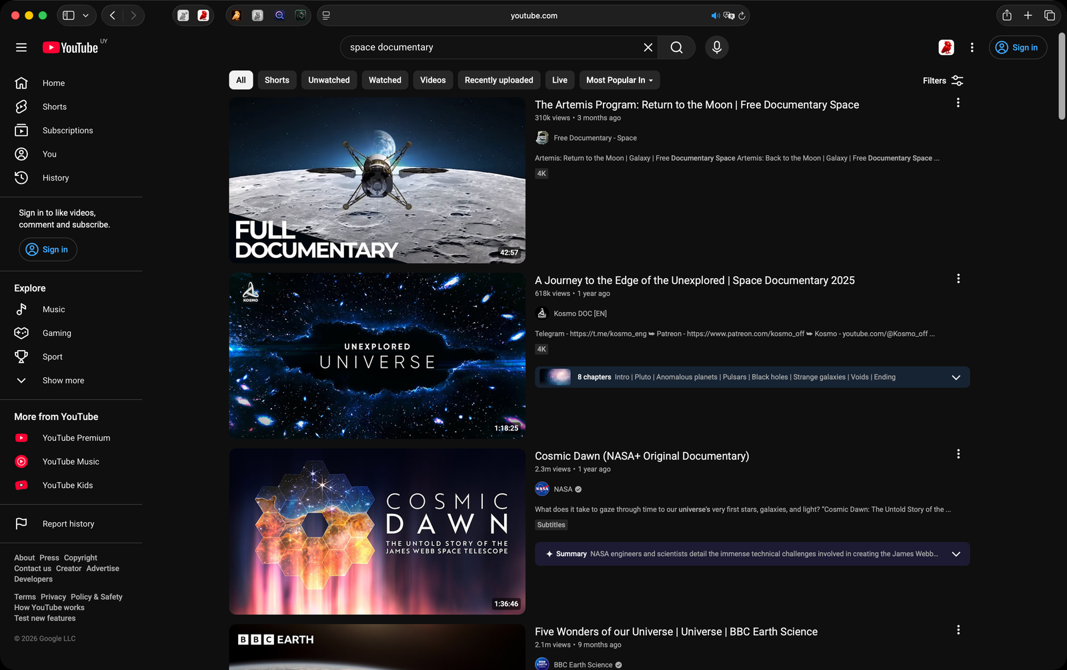
Task: Mute tab audio in address bar
Action: click(x=716, y=15)
